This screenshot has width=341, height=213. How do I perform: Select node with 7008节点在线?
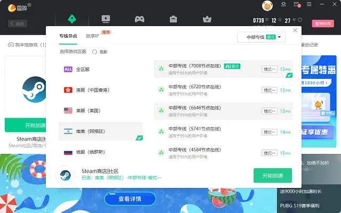tap(223, 69)
